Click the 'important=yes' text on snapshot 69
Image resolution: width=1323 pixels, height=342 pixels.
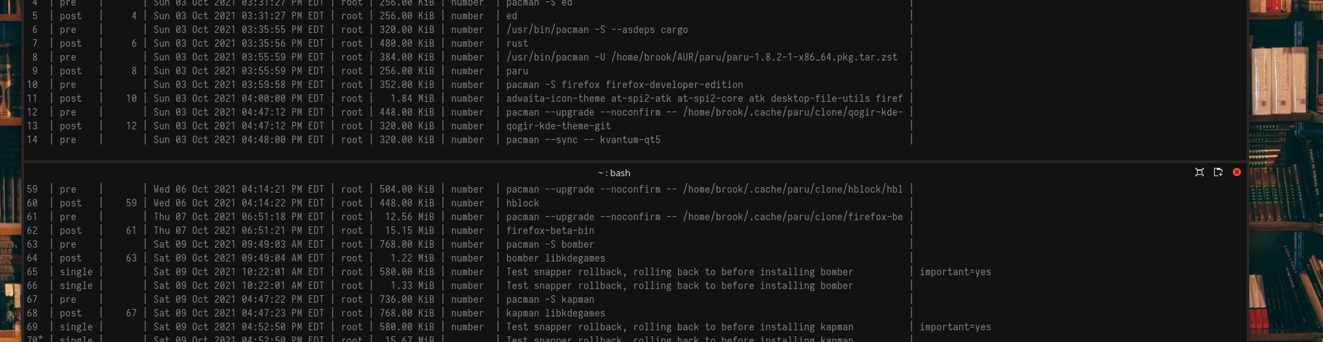[955, 327]
